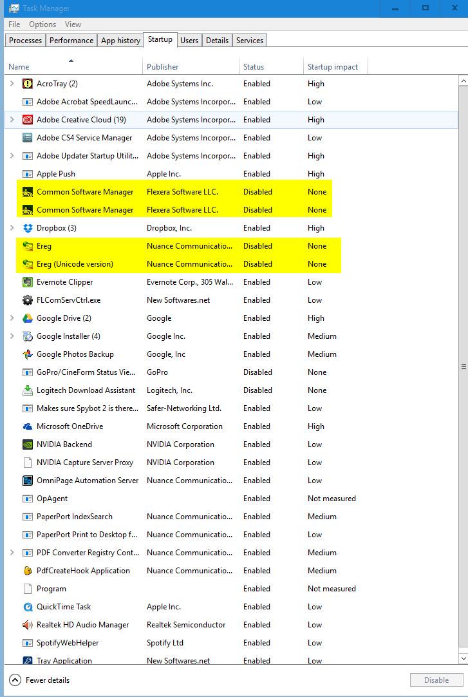Select the NVIDIA Capture Server Proxy icon
This screenshot has height=697, width=468.
[x=28, y=463]
